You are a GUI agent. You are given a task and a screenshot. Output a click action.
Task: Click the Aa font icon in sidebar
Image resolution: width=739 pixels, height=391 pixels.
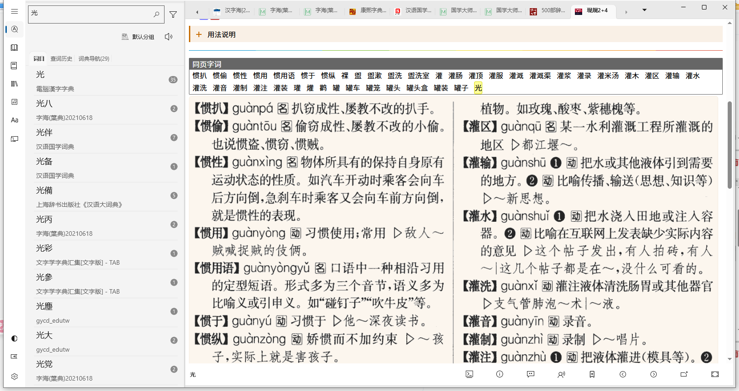[x=14, y=120]
